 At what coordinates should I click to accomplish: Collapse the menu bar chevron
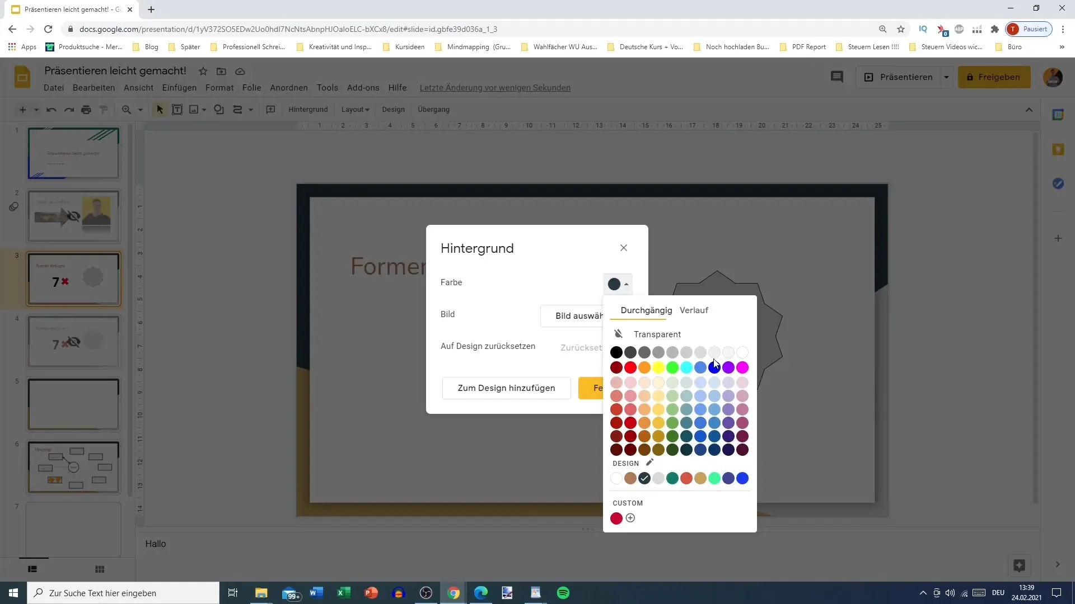[1029, 110]
